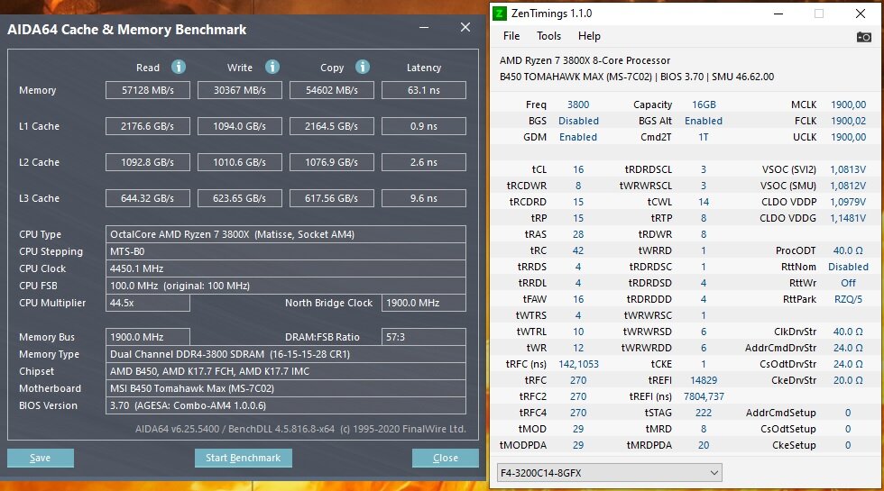Click the L2 Cache latency 2.6 ns field
The height and width of the screenshot is (491, 884).
424,162
